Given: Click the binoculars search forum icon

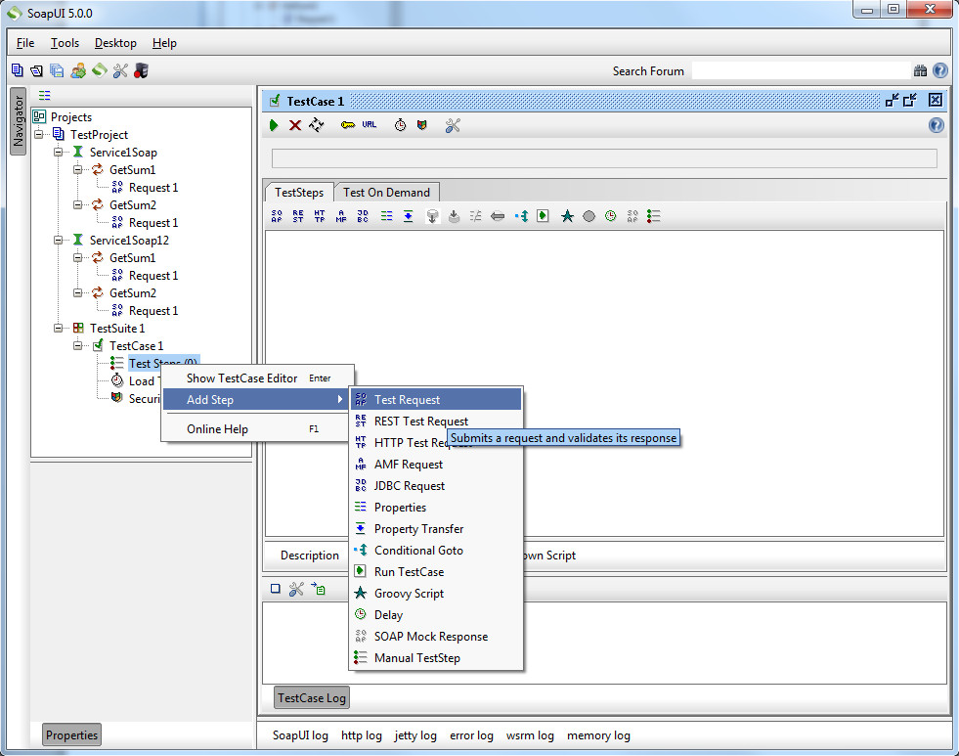Looking at the screenshot, I should [920, 71].
